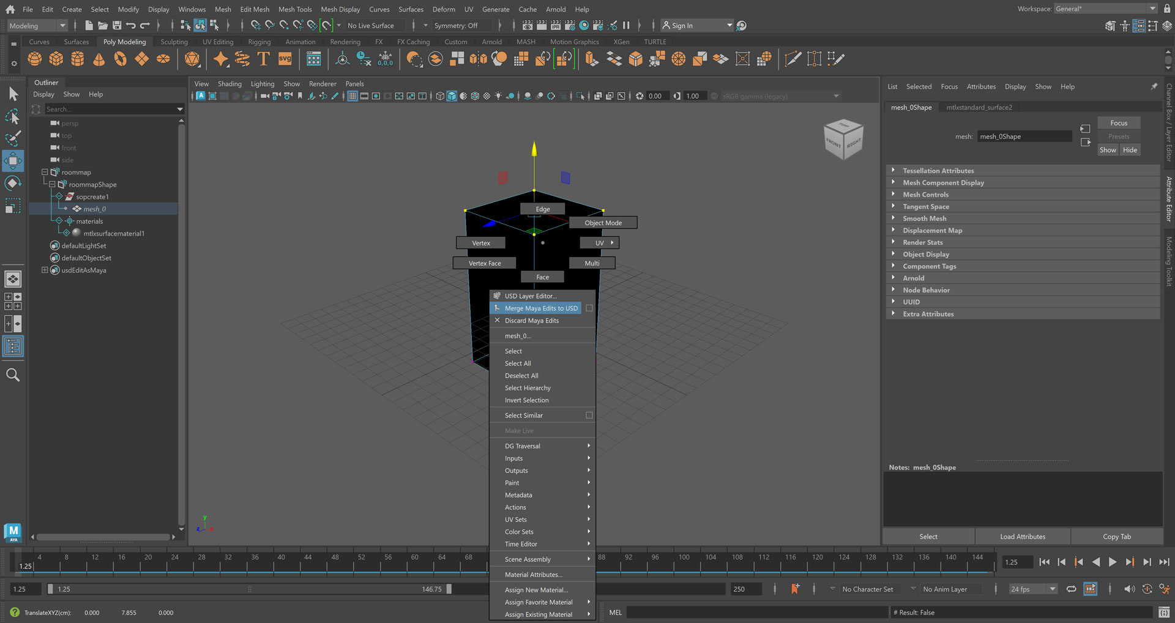Screen dimensions: 1175x623
Task: Switch to the mtlxstandard_surface2 tab
Action: click(979, 107)
